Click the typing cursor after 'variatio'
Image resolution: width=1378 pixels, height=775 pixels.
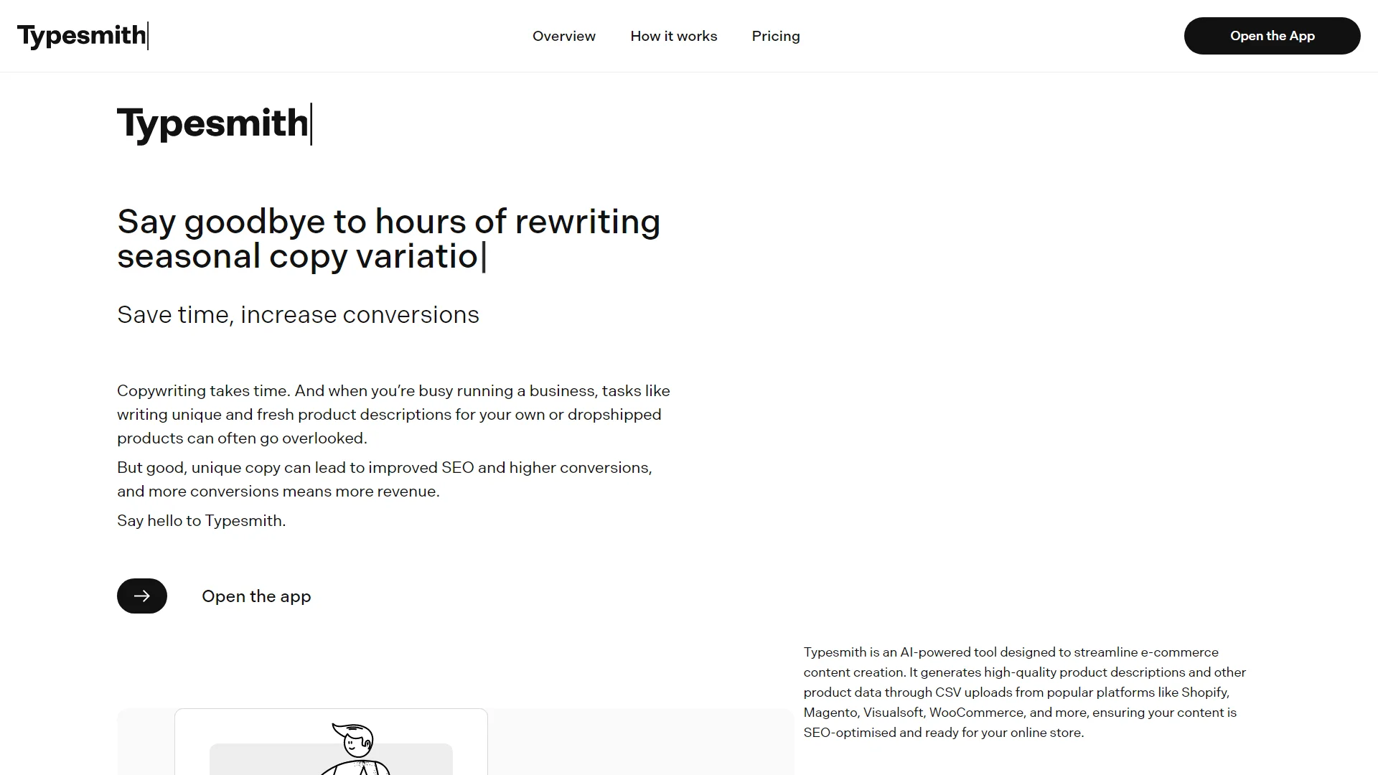pos(484,257)
